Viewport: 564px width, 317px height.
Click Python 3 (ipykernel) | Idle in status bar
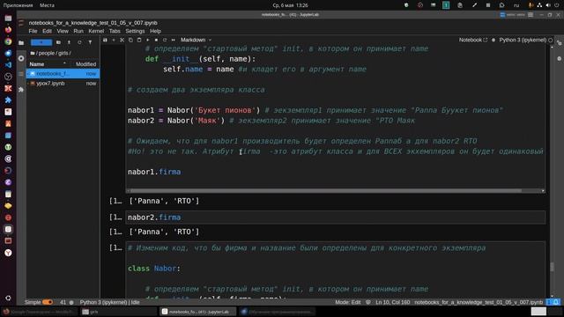click(109, 302)
